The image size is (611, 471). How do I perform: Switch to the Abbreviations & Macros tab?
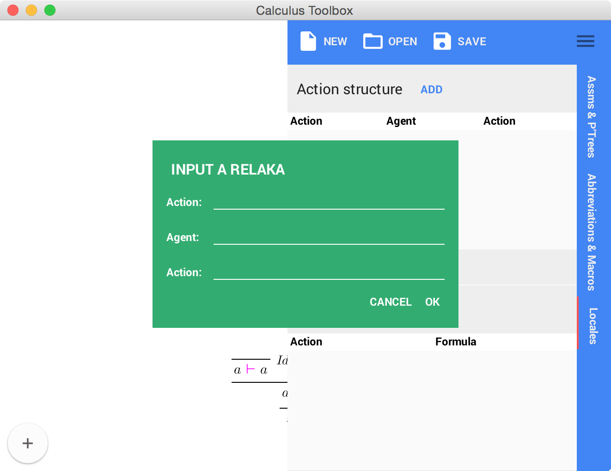tap(592, 232)
